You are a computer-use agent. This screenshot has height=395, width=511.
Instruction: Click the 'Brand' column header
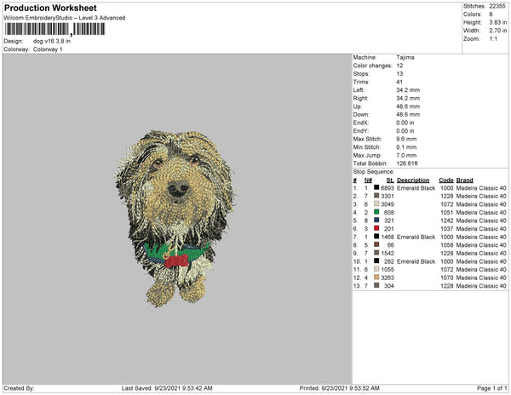(465, 180)
